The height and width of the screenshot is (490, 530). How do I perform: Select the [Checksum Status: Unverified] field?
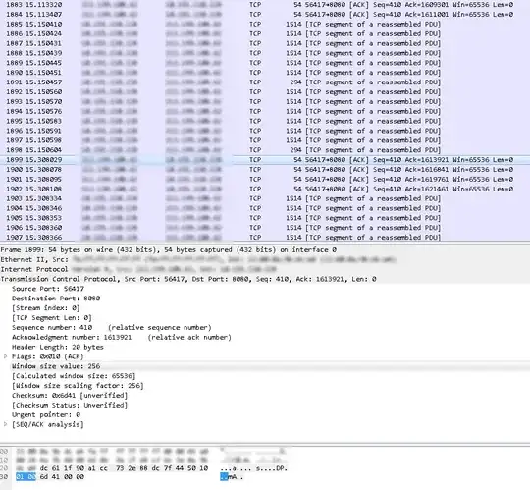click(x=70, y=406)
